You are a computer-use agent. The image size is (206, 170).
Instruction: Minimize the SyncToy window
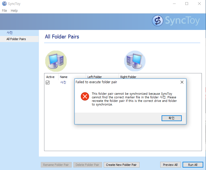tap(174, 4)
